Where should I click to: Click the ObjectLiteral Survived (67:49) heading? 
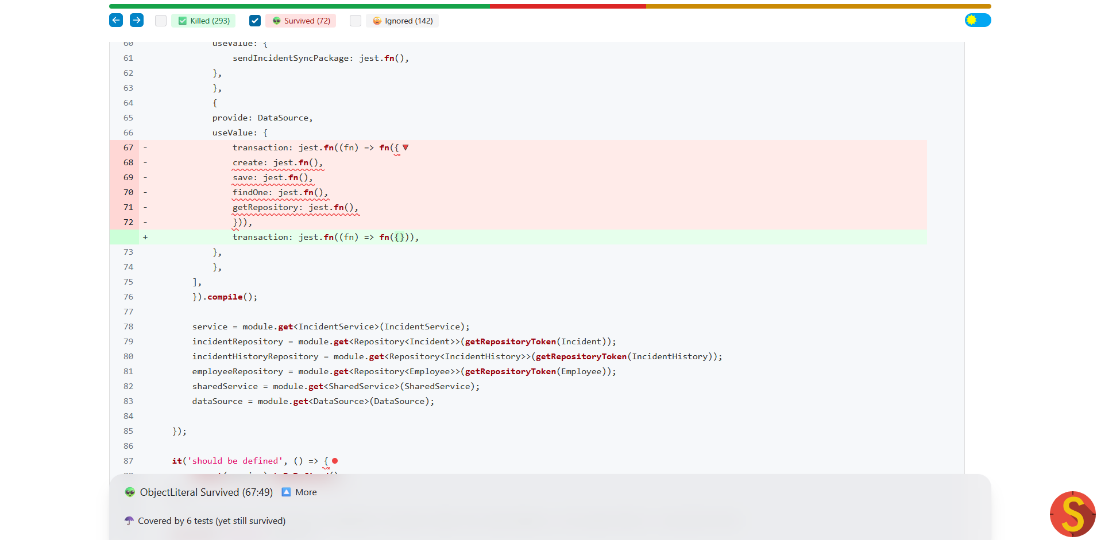click(206, 492)
